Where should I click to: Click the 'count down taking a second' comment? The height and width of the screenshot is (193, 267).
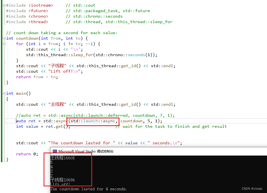(x=62, y=33)
